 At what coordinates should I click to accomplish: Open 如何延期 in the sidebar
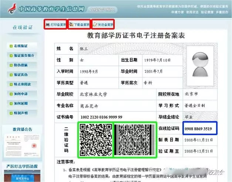pos(22,103)
